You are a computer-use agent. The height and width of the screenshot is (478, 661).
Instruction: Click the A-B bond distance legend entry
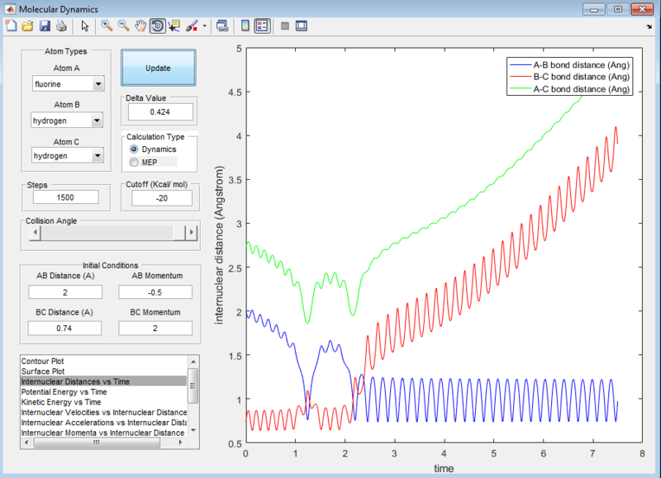569,65
